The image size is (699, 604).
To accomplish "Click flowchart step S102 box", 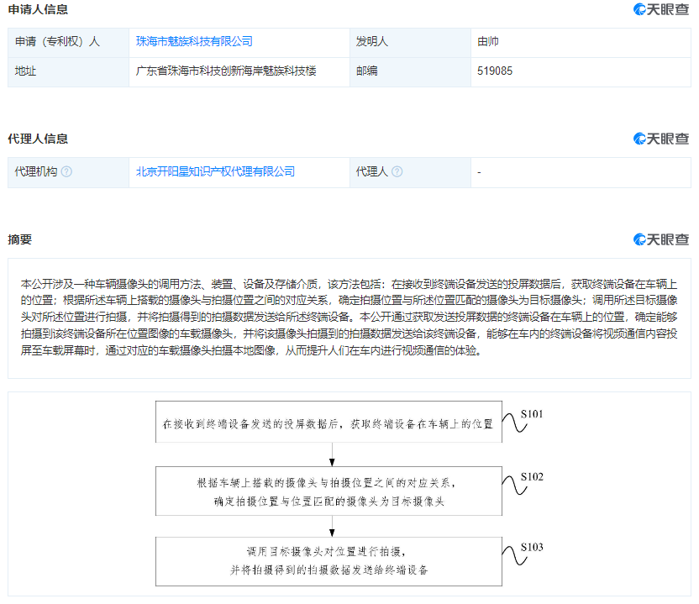I will (x=328, y=491).
